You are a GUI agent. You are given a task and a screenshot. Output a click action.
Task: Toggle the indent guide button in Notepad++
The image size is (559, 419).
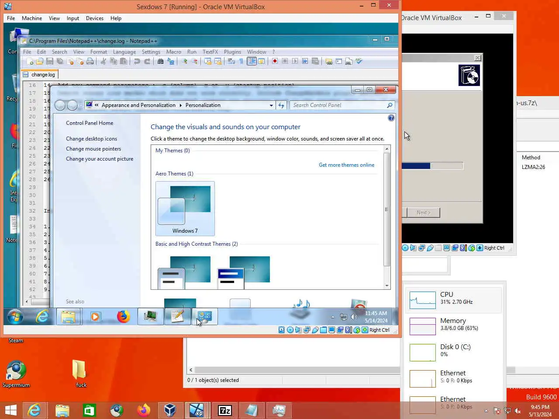pyautogui.click(x=252, y=61)
